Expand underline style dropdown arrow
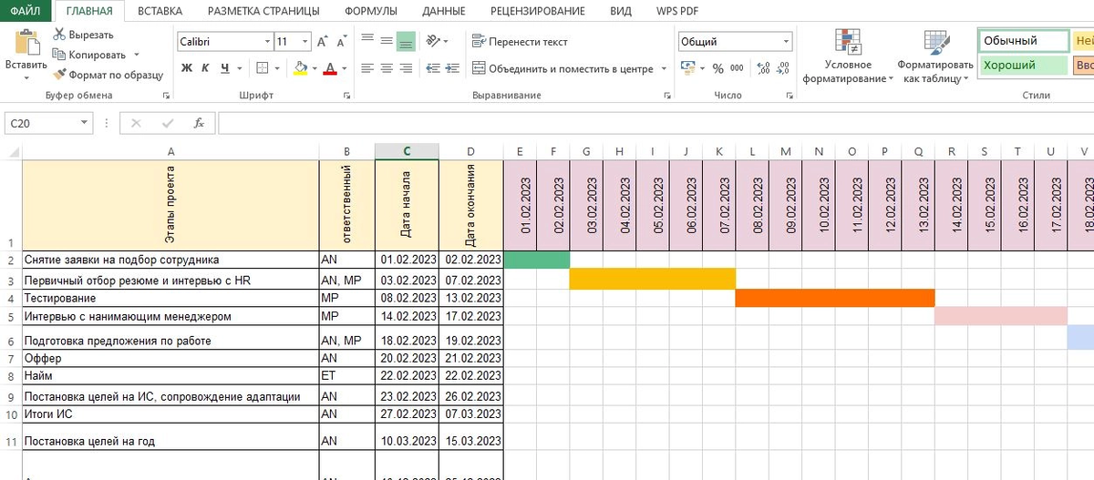This screenshot has width=1094, height=480. click(239, 68)
